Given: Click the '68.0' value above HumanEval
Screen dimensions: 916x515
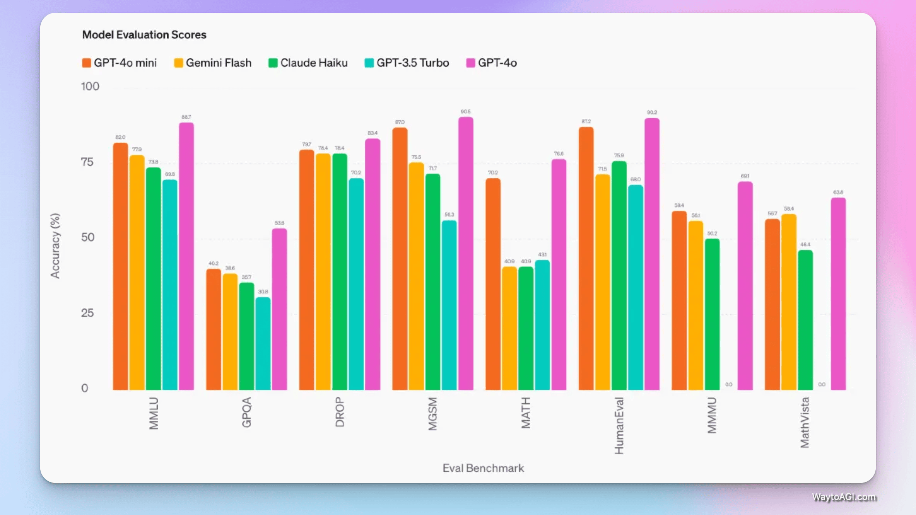Looking at the screenshot, I should [636, 179].
